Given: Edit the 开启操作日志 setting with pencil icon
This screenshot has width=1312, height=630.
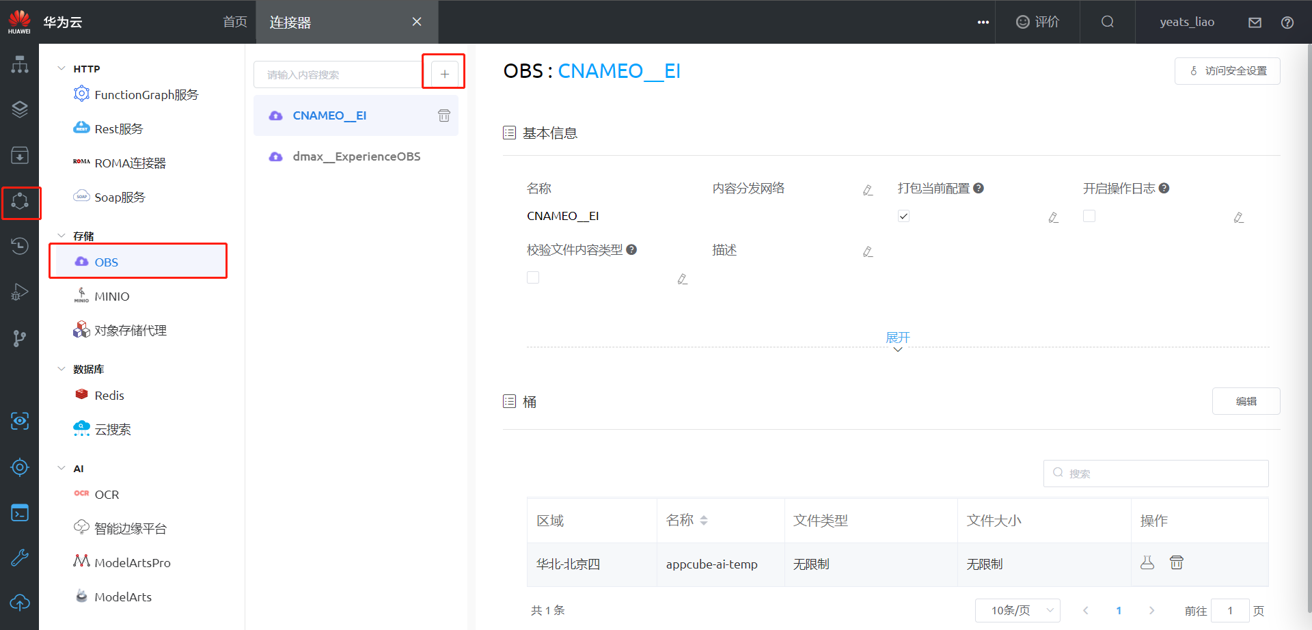Looking at the screenshot, I should [x=1238, y=217].
